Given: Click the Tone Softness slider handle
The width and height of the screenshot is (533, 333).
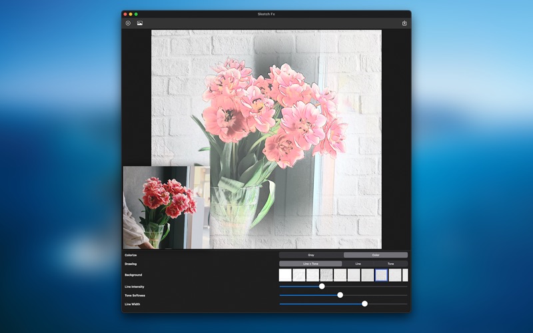Looking at the screenshot, I should pyautogui.click(x=340, y=295).
